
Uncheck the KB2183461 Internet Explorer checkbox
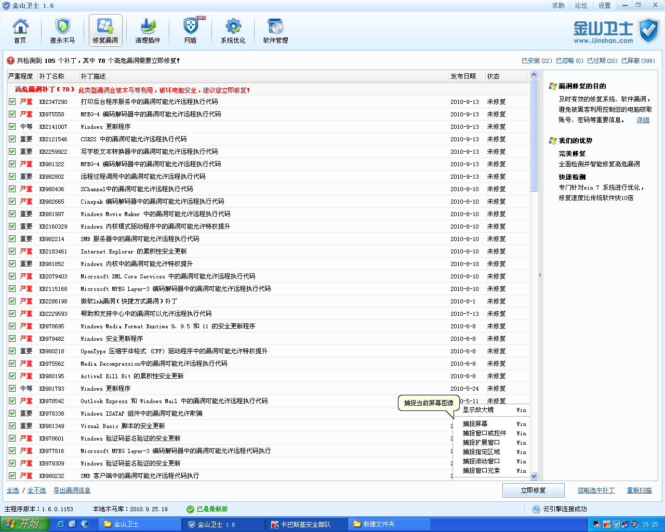[12, 251]
